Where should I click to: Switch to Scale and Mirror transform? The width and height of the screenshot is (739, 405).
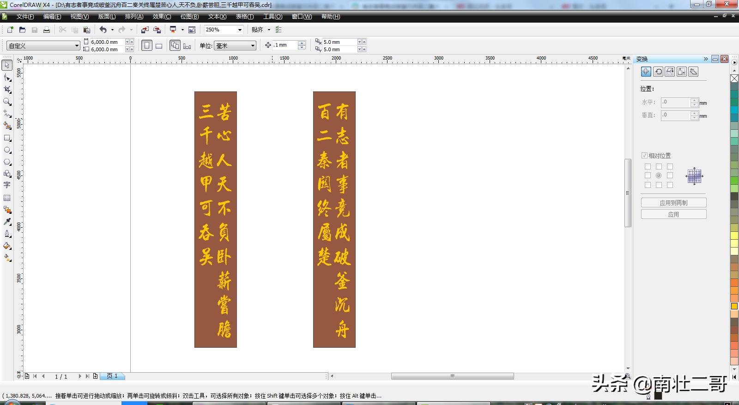pyautogui.click(x=670, y=72)
